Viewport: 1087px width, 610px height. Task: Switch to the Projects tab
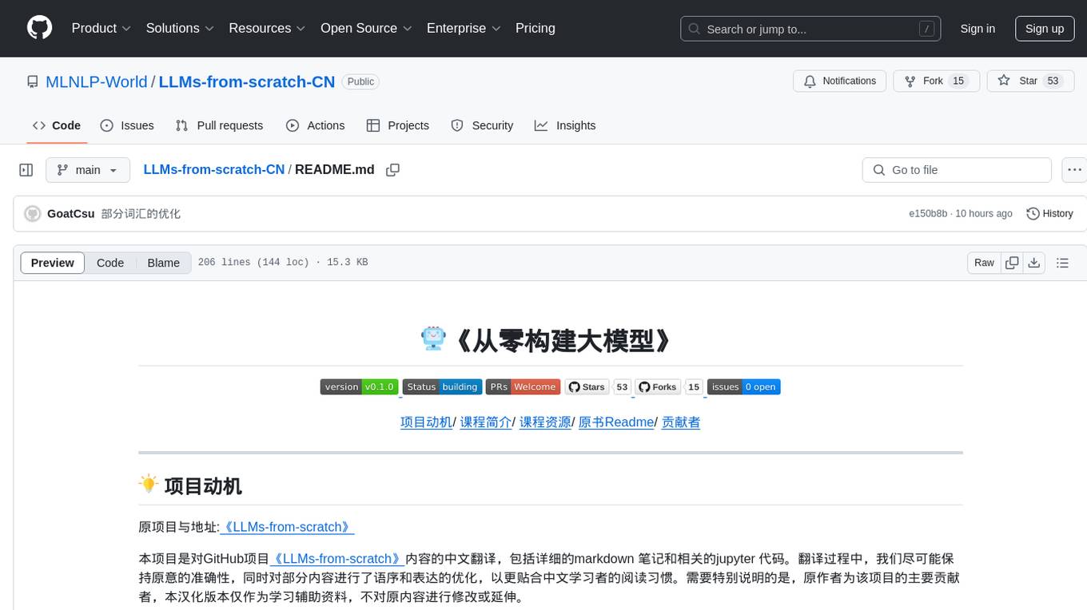pyautogui.click(x=397, y=125)
